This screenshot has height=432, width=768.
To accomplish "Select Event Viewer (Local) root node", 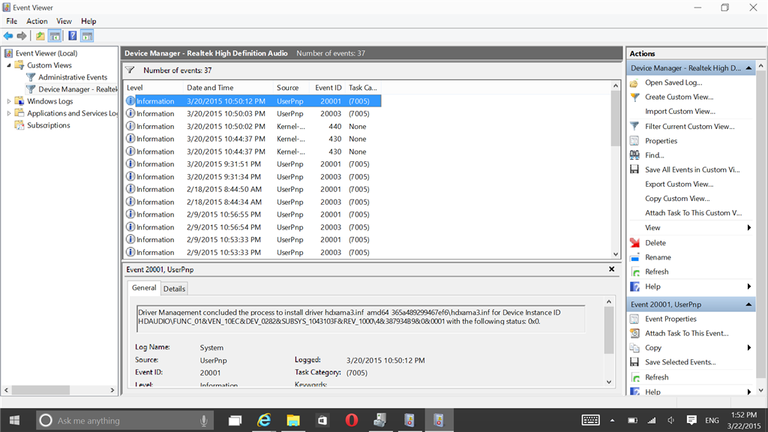I will 46,53.
